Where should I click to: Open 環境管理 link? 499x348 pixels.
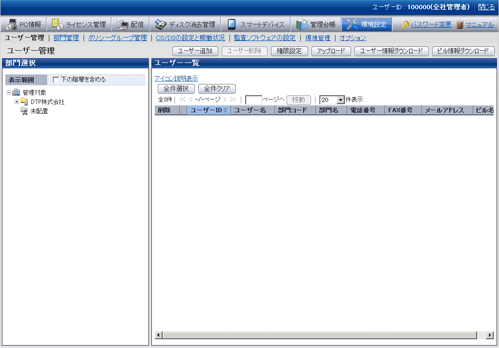click(x=317, y=38)
